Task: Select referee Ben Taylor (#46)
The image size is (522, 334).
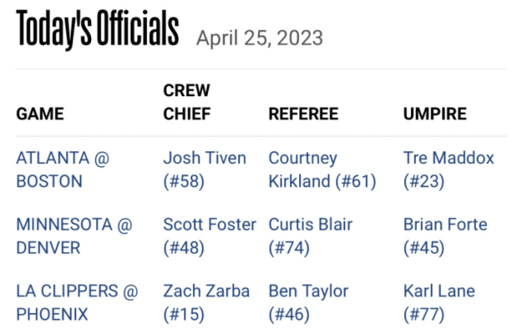Action: click(309, 302)
